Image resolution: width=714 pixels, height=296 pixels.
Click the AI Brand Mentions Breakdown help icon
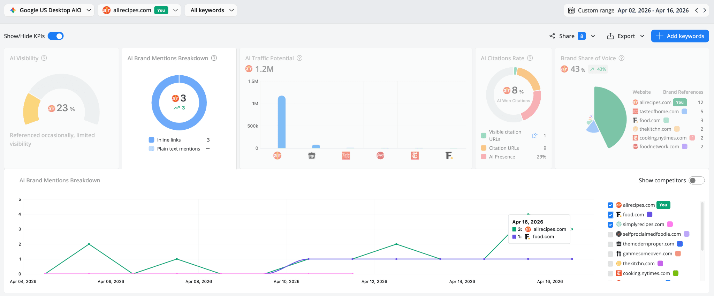214,58
